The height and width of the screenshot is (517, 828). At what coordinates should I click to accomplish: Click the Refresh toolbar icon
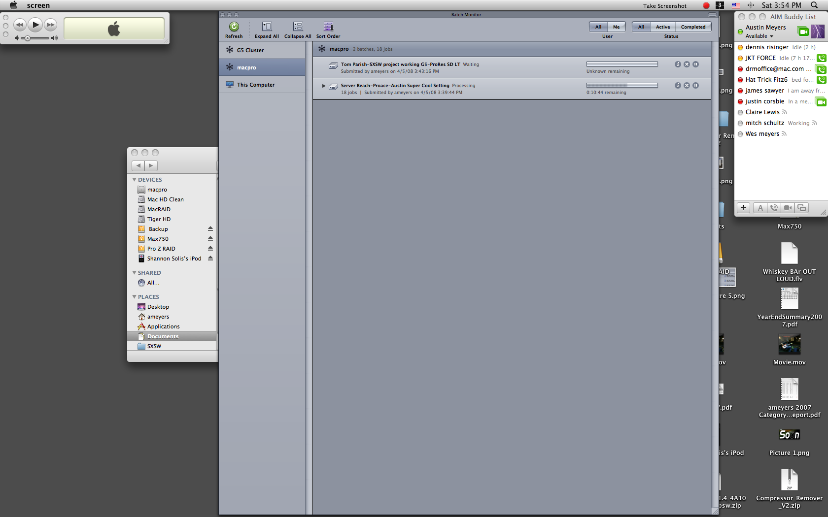(234, 27)
